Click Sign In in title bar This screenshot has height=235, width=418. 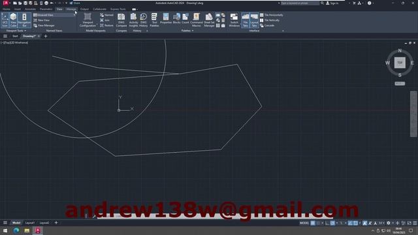[x=332, y=3]
